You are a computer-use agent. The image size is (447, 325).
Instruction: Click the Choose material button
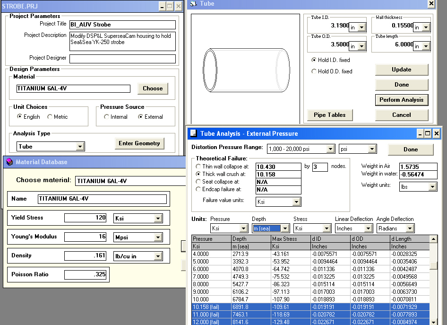coord(153,88)
